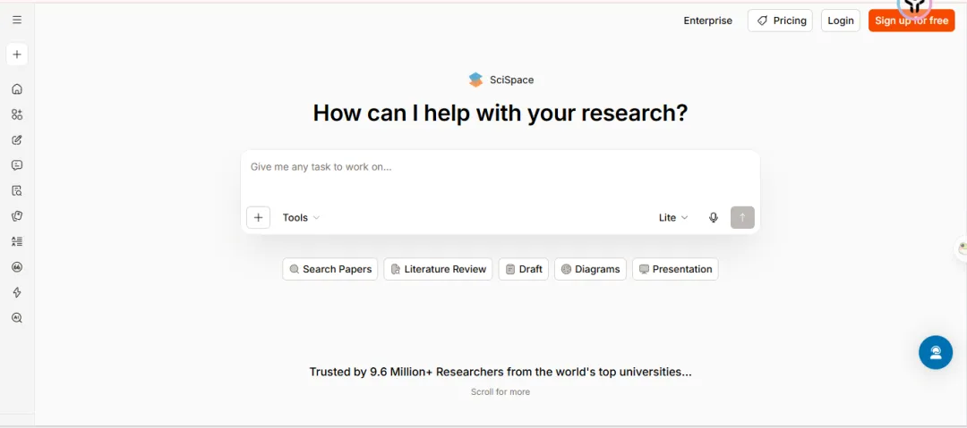Click the lightning bolt icon in the sidebar

(17, 292)
